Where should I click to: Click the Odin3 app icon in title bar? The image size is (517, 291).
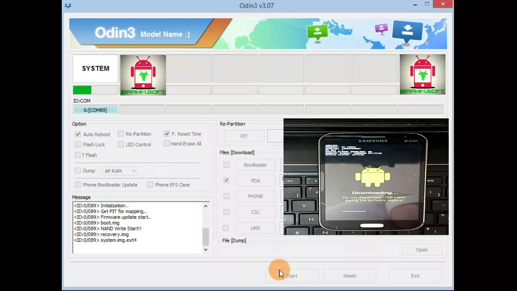click(68, 5)
